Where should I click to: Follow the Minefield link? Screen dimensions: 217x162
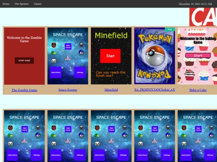pyautogui.click(x=111, y=90)
